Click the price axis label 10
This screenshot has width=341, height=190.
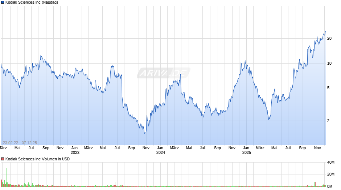pyautogui.click(x=329, y=63)
